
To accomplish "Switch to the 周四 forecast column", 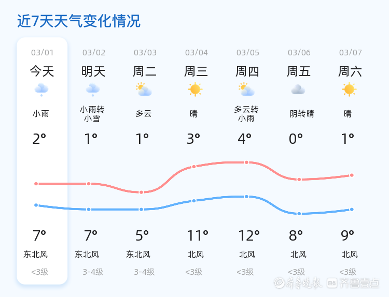I will 247,71.
